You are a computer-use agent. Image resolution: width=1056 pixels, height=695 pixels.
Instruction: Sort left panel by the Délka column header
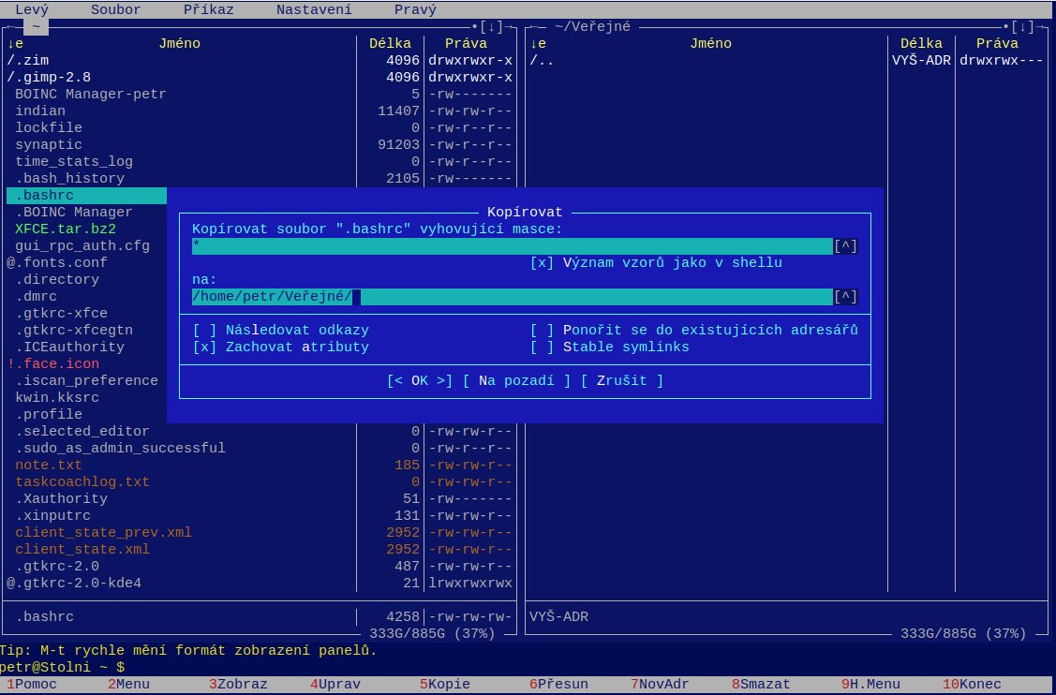click(390, 44)
